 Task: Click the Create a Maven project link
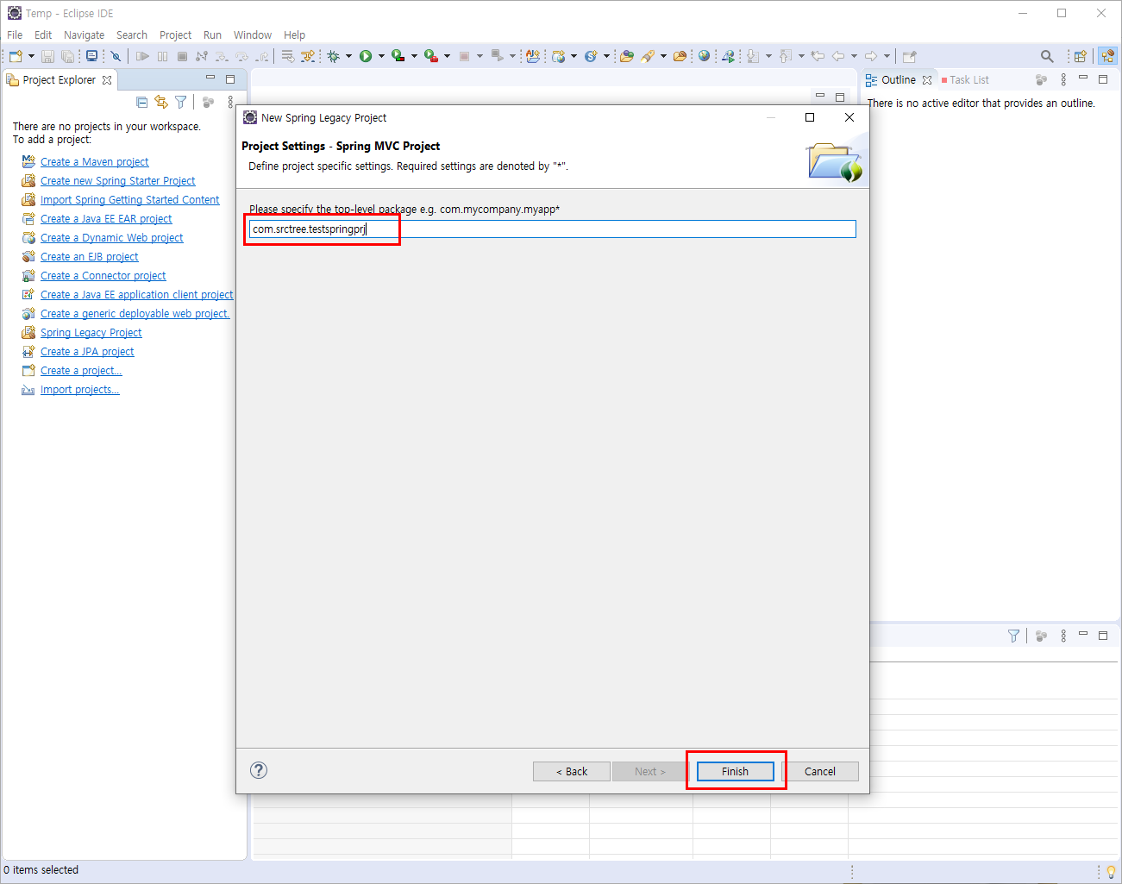click(x=94, y=161)
